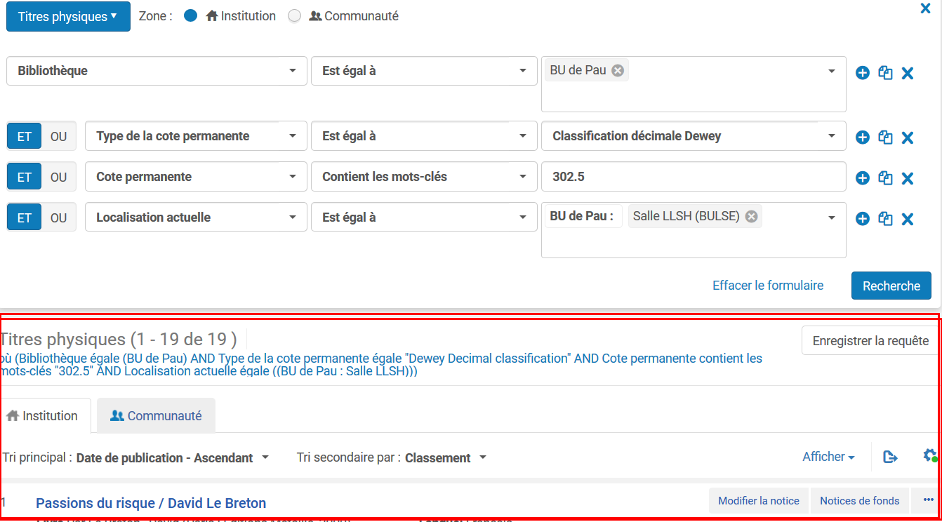This screenshot has height=522, width=942.
Task: Click the Recherche button
Action: [891, 286]
